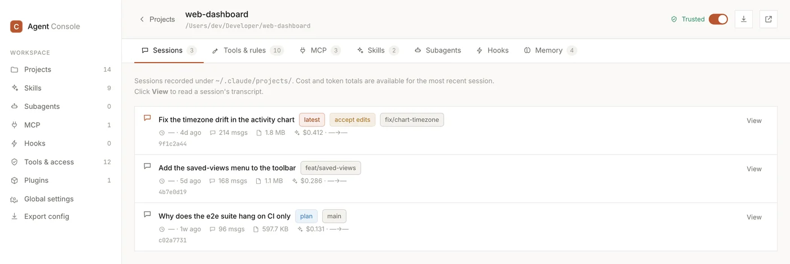790x264 pixels.
Task: Click the feat/saved-views branch tag
Action: [x=331, y=168]
